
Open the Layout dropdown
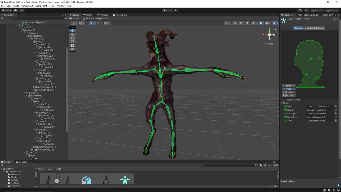pos(332,10)
